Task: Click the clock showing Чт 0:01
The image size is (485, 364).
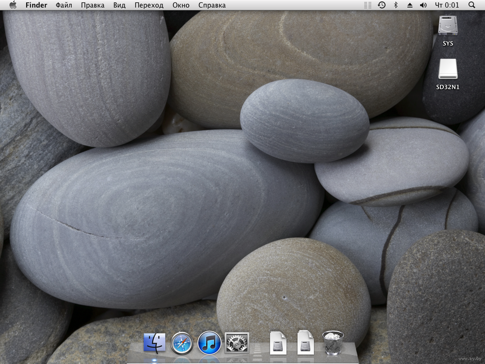Action: [447, 5]
